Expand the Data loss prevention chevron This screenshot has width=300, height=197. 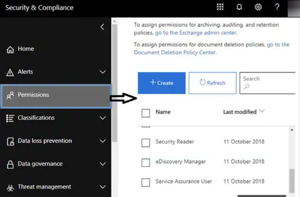tap(103, 141)
